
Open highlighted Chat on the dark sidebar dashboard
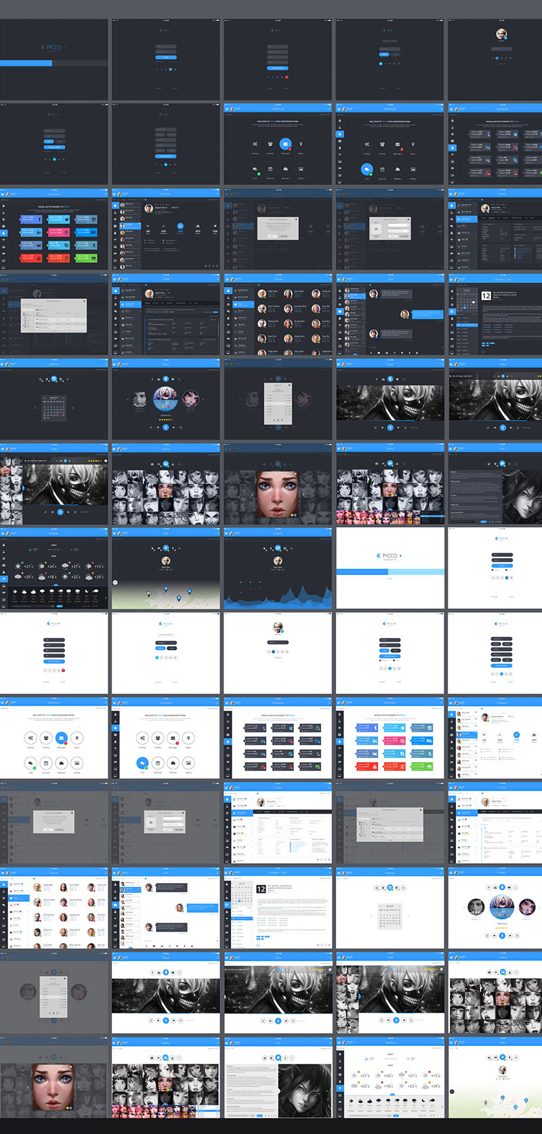click(x=367, y=169)
